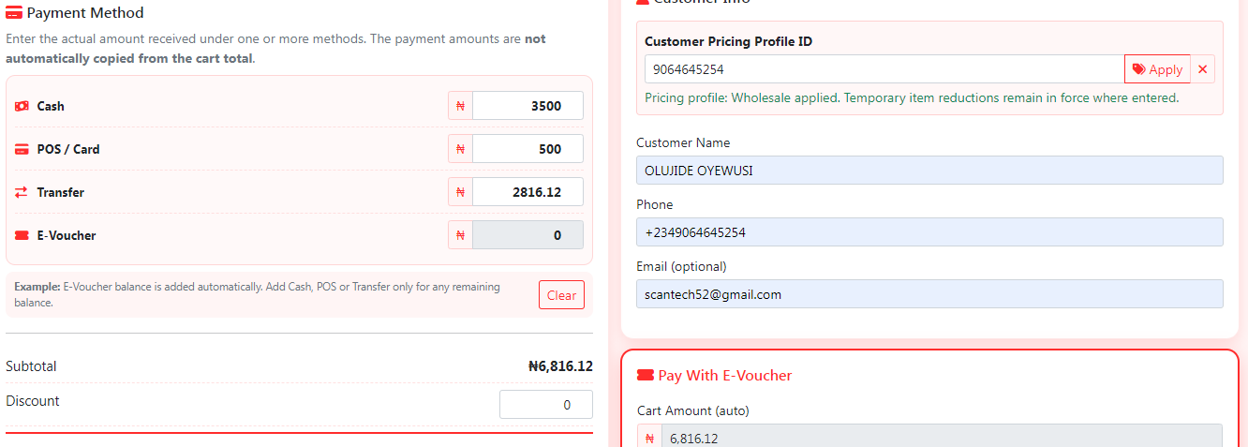Viewport: 1248px width, 447px height.
Task: Focus the Customer Pricing Profile ID input
Action: click(x=884, y=69)
